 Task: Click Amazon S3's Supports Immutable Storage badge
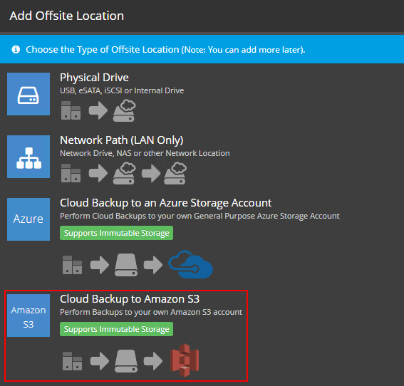[116, 329]
